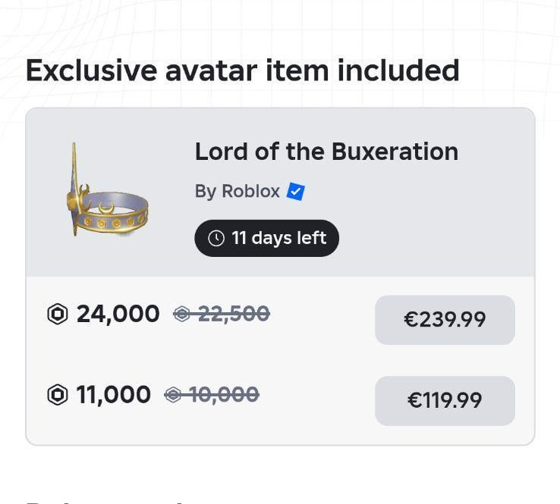The image size is (560, 504).
Task: Click the word "Roblox" in the creator line
Action: pos(250,192)
